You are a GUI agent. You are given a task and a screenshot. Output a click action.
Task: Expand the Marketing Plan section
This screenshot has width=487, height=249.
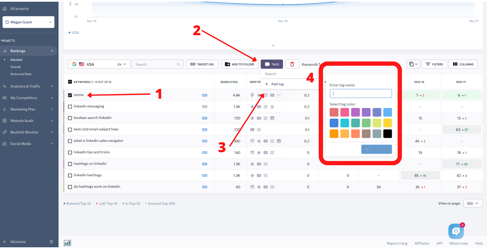tap(52, 109)
